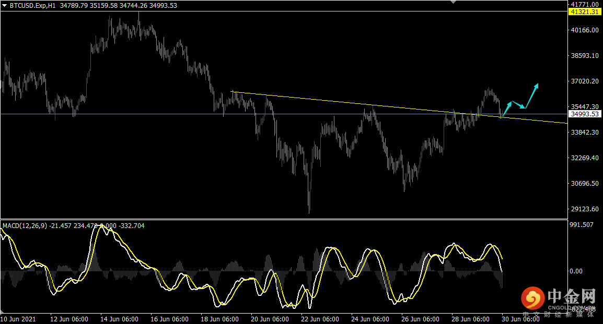Click the 32269.40 price axis label
This screenshot has height=324, width=603.
pyautogui.click(x=585, y=158)
